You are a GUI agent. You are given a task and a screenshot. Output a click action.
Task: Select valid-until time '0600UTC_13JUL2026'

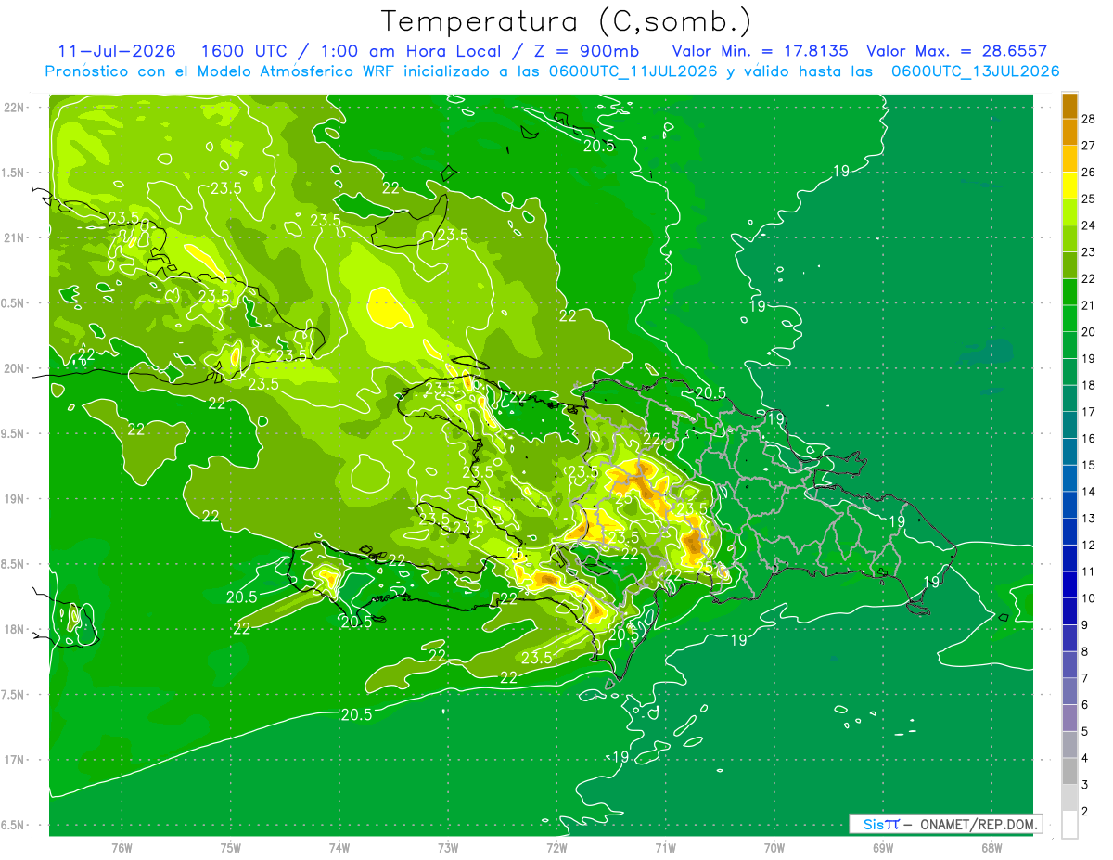(x=975, y=71)
